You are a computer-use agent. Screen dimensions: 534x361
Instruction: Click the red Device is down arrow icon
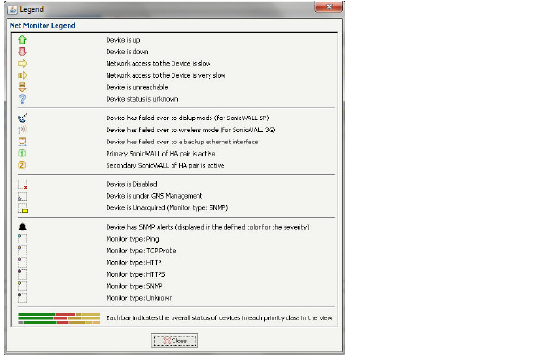tap(22, 52)
